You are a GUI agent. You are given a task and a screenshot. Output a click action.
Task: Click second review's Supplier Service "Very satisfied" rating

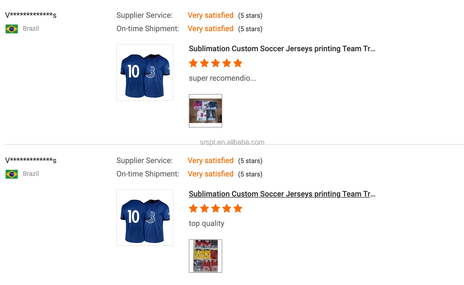[x=211, y=161]
